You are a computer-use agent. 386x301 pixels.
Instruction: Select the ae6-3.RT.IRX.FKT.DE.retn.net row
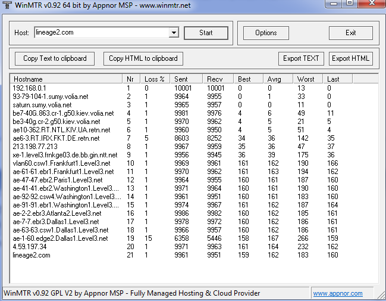point(194,138)
